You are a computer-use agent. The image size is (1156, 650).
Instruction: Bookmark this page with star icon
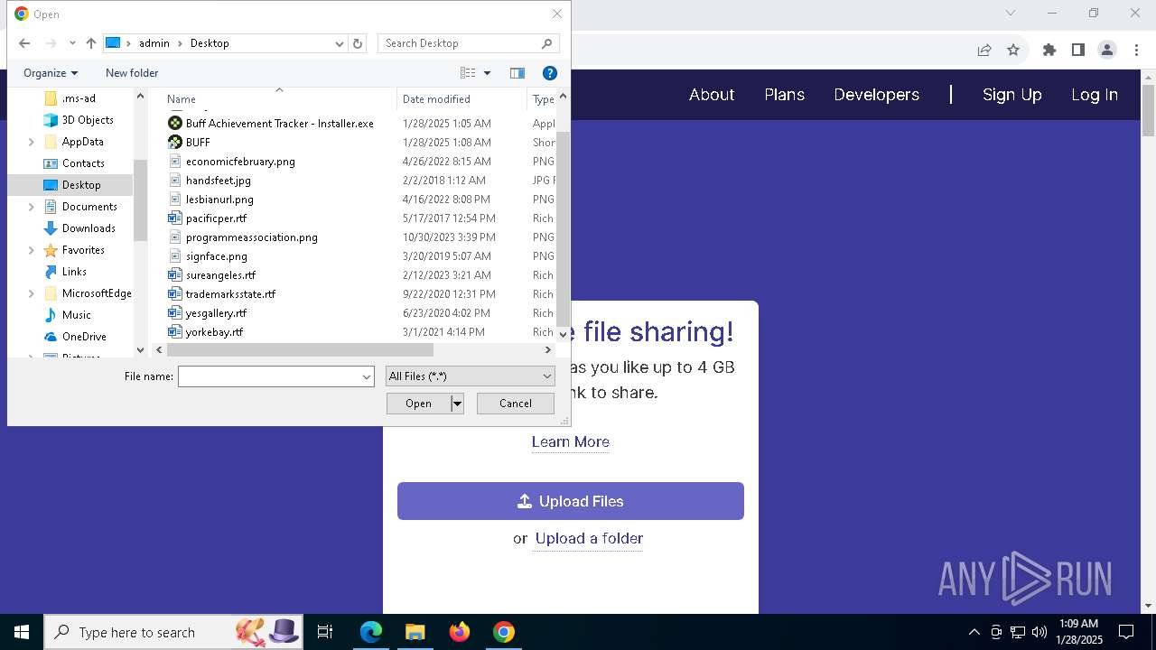tap(1013, 50)
